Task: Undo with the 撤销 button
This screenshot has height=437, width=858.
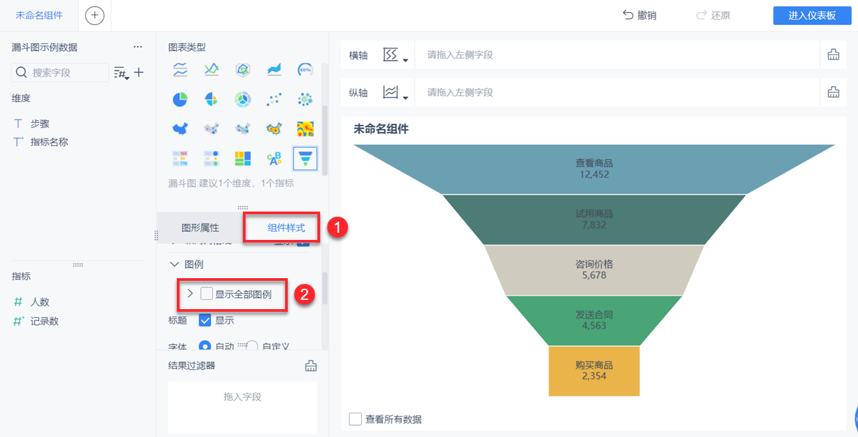Action: pos(640,15)
